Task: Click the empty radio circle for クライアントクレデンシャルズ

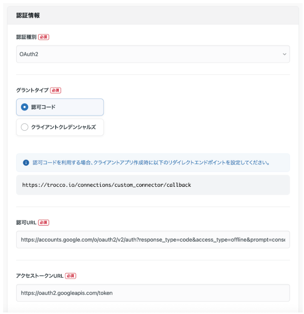Action: point(25,127)
